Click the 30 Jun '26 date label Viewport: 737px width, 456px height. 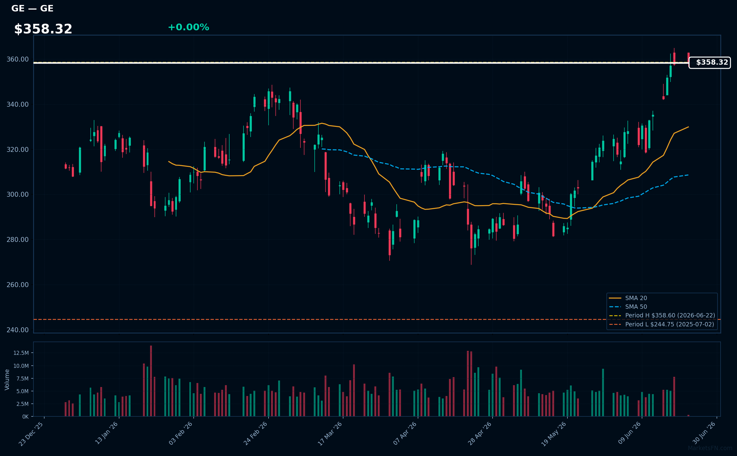[704, 433]
